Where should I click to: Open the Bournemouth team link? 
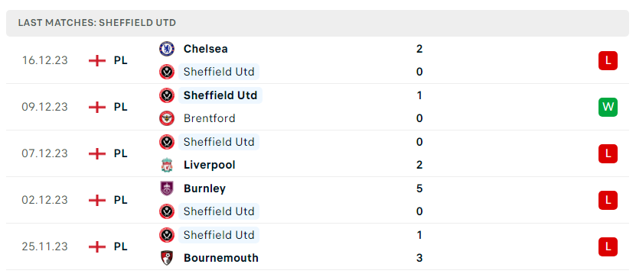point(221,258)
